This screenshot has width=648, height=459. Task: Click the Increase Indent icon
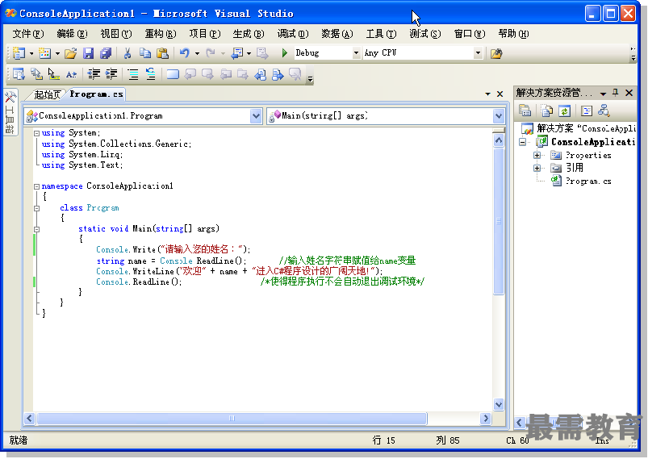pyautogui.click(x=111, y=74)
